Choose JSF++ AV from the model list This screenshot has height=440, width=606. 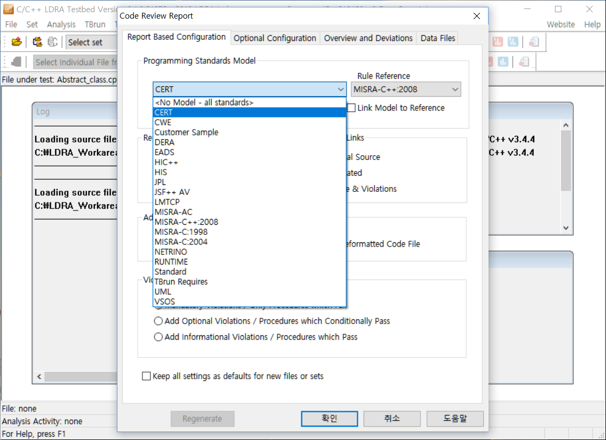tap(249, 192)
